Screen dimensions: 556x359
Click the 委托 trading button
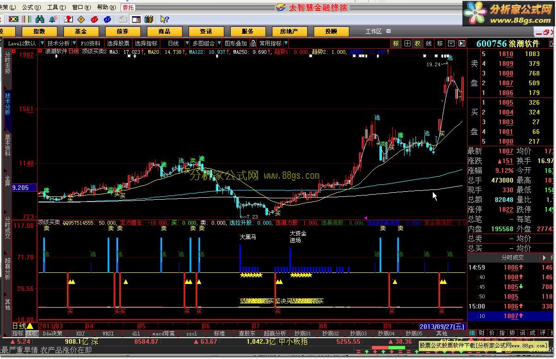pyautogui.click(x=128, y=7)
